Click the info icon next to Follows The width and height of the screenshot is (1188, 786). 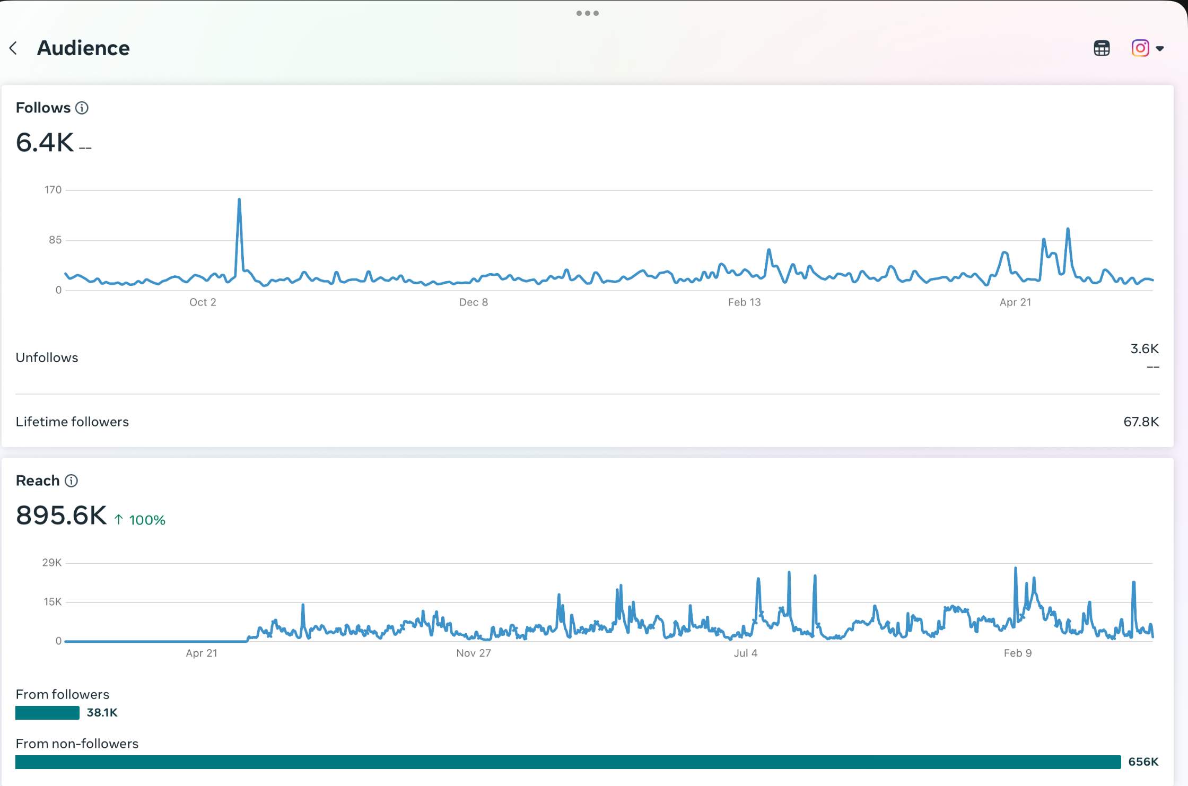[82, 108]
